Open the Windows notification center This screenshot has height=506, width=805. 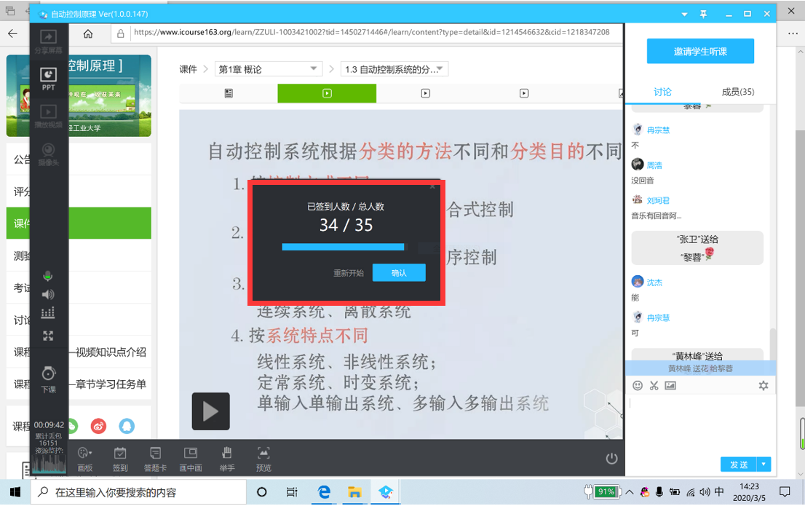click(785, 492)
